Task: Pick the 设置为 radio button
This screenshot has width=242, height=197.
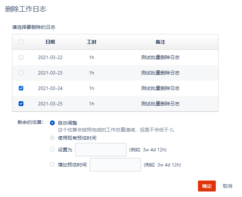Action: click(52, 149)
